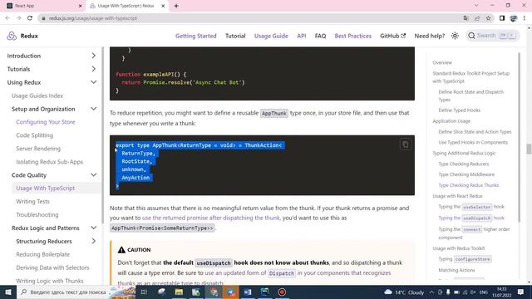Image resolution: width=532 pixels, height=299 pixels.
Task: Open File Explorer from the taskbar
Action: [x=179, y=292]
